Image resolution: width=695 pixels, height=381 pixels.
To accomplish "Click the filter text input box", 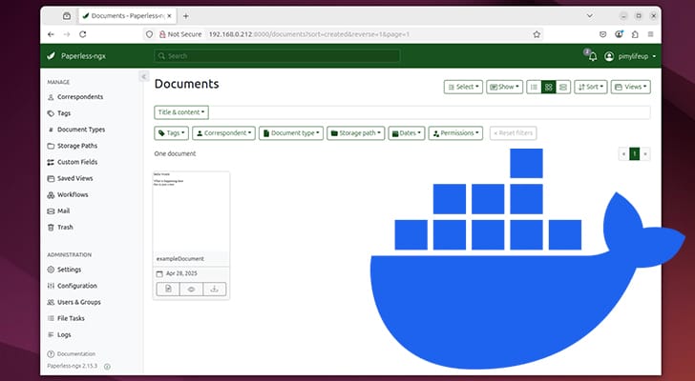I will click(x=429, y=112).
